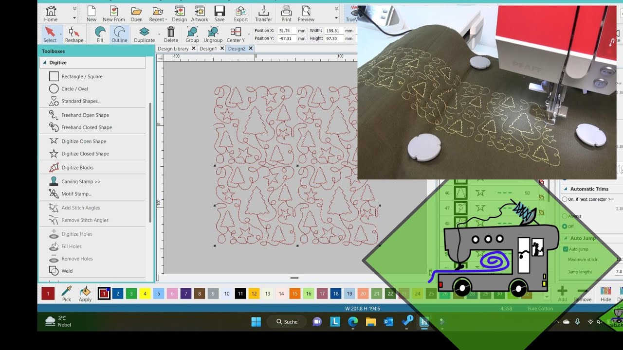Group the selected objects
623x350 pixels.
[x=192, y=35]
